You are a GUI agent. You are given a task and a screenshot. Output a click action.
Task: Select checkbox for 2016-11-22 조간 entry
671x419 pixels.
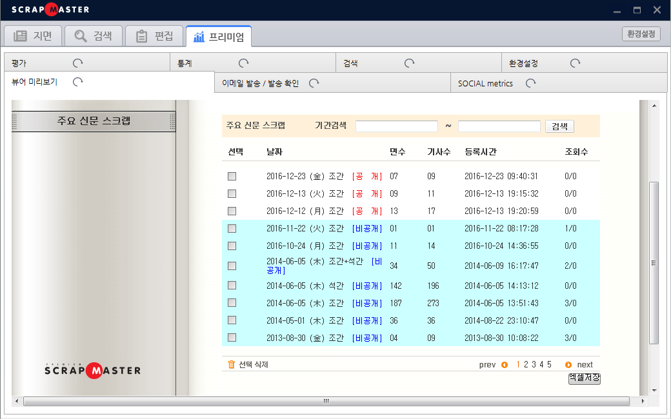tap(232, 228)
